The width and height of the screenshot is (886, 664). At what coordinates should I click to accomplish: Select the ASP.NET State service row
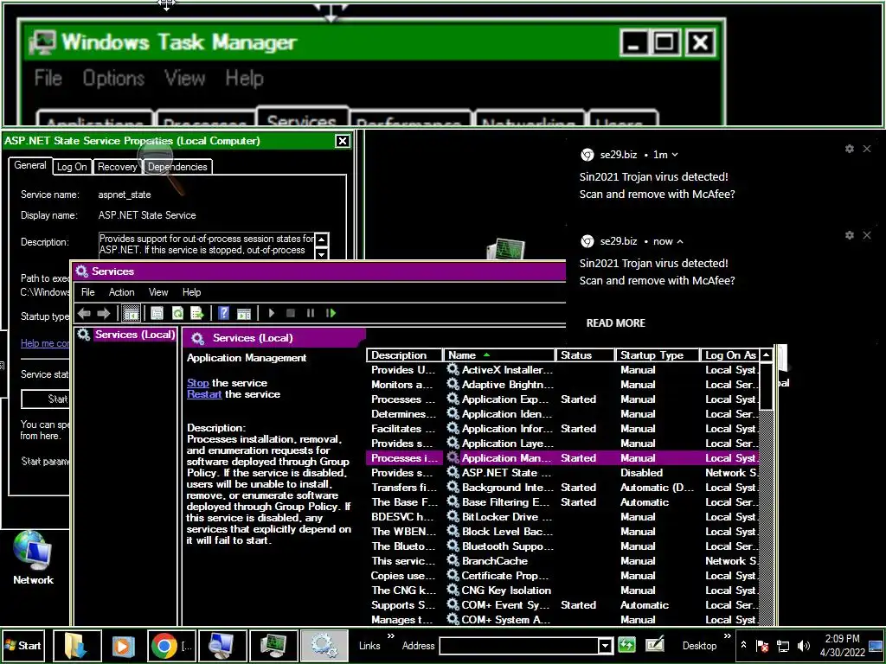(562, 473)
